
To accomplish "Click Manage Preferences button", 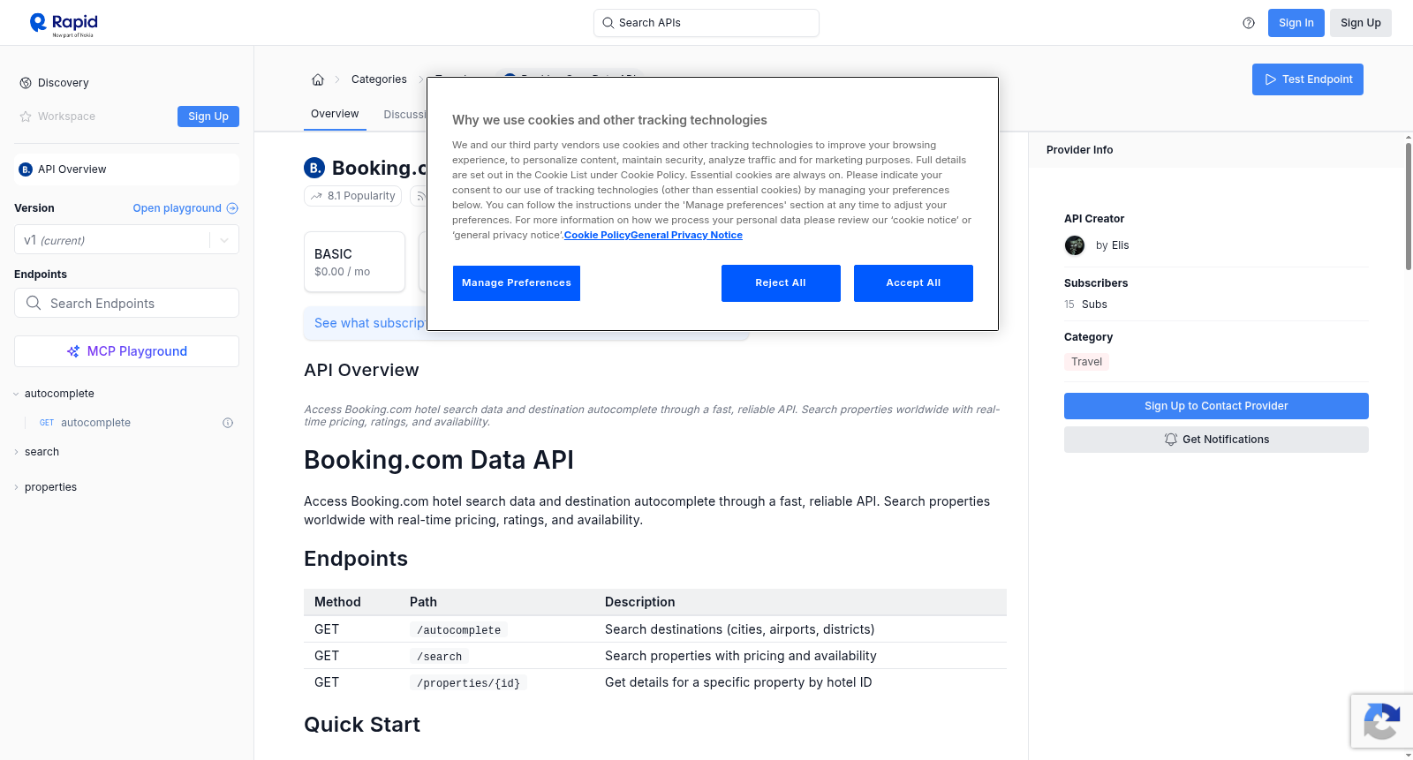I will [517, 283].
